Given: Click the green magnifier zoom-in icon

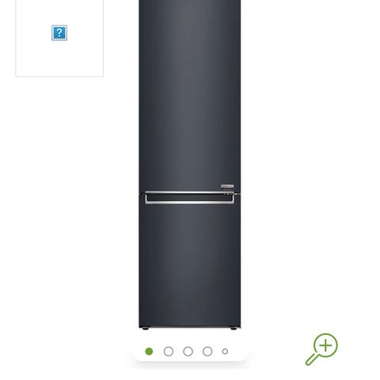Looking at the screenshot, I should tap(321, 349).
